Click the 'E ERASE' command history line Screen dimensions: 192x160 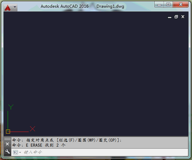39,145
